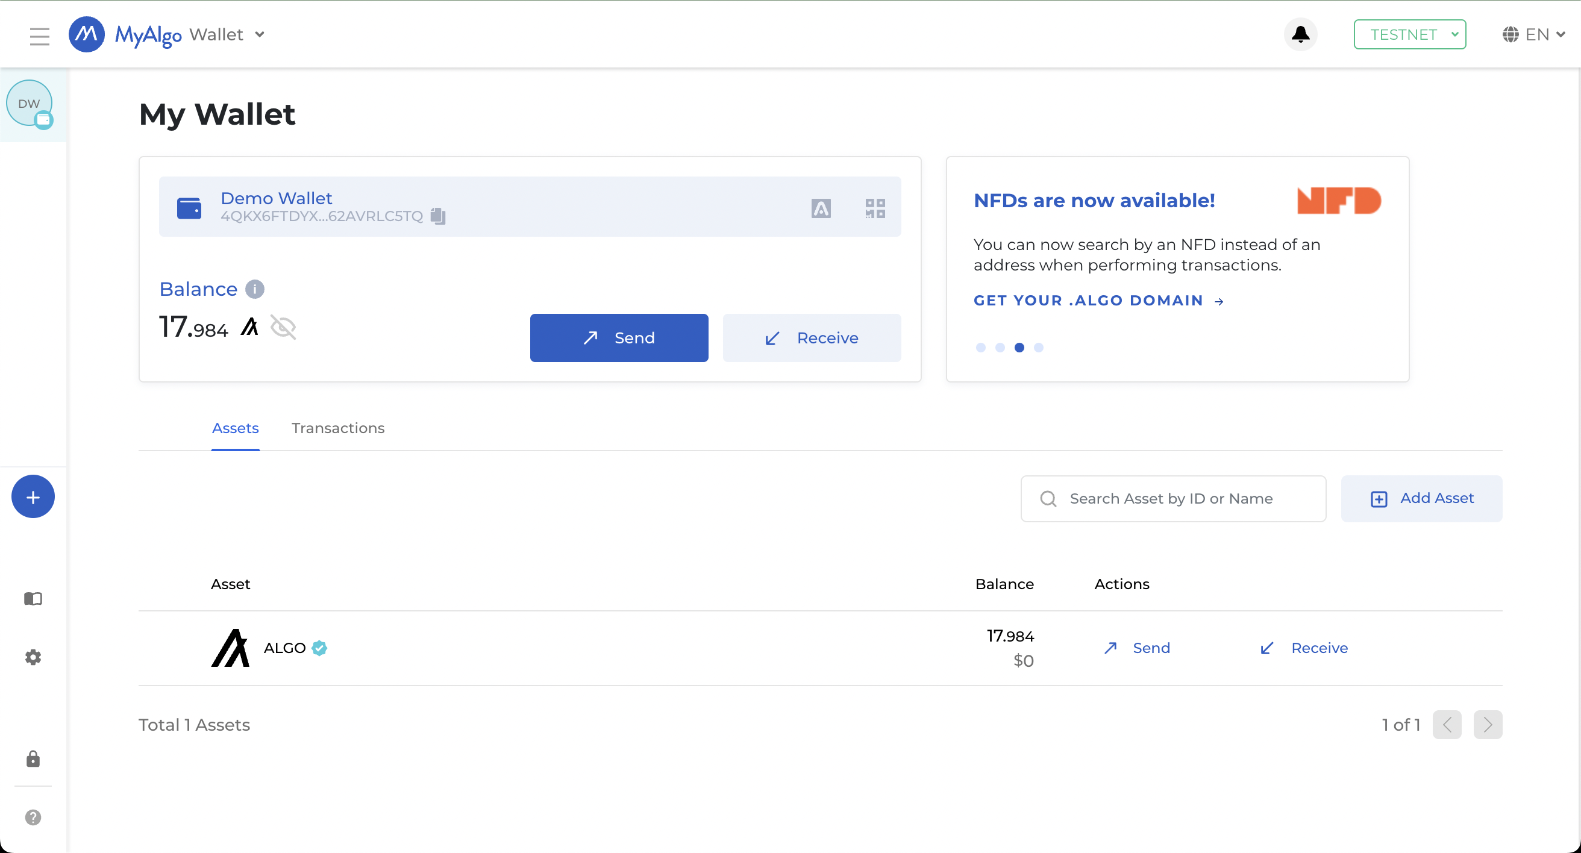The width and height of the screenshot is (1581, 853).
Task: Open the TESTNET network dropdown
Action: pyautogui.click(x=1410, y=34)
